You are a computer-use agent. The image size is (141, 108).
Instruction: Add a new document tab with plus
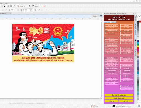[10, 13]
